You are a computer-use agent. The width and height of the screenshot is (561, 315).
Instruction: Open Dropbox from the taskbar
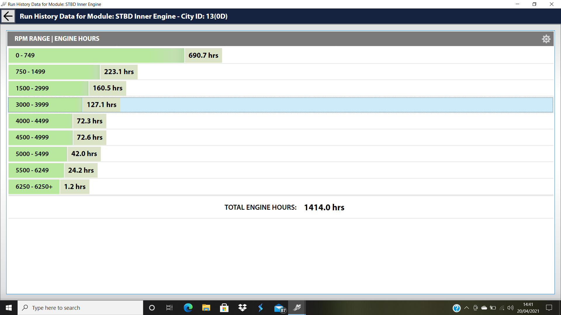(243, 307)
